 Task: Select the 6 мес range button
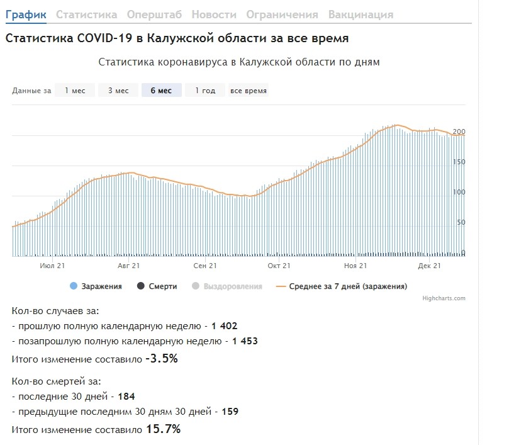click(161, 91)
